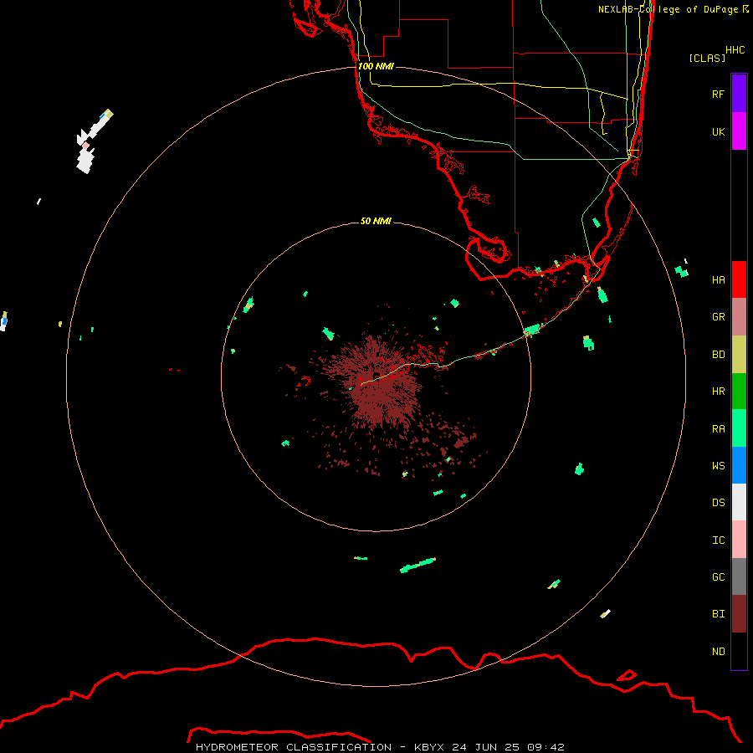The height and width of the screenshot is (753, 753).
Task: Click the GR legend label
Action: [x=718, y=317]
